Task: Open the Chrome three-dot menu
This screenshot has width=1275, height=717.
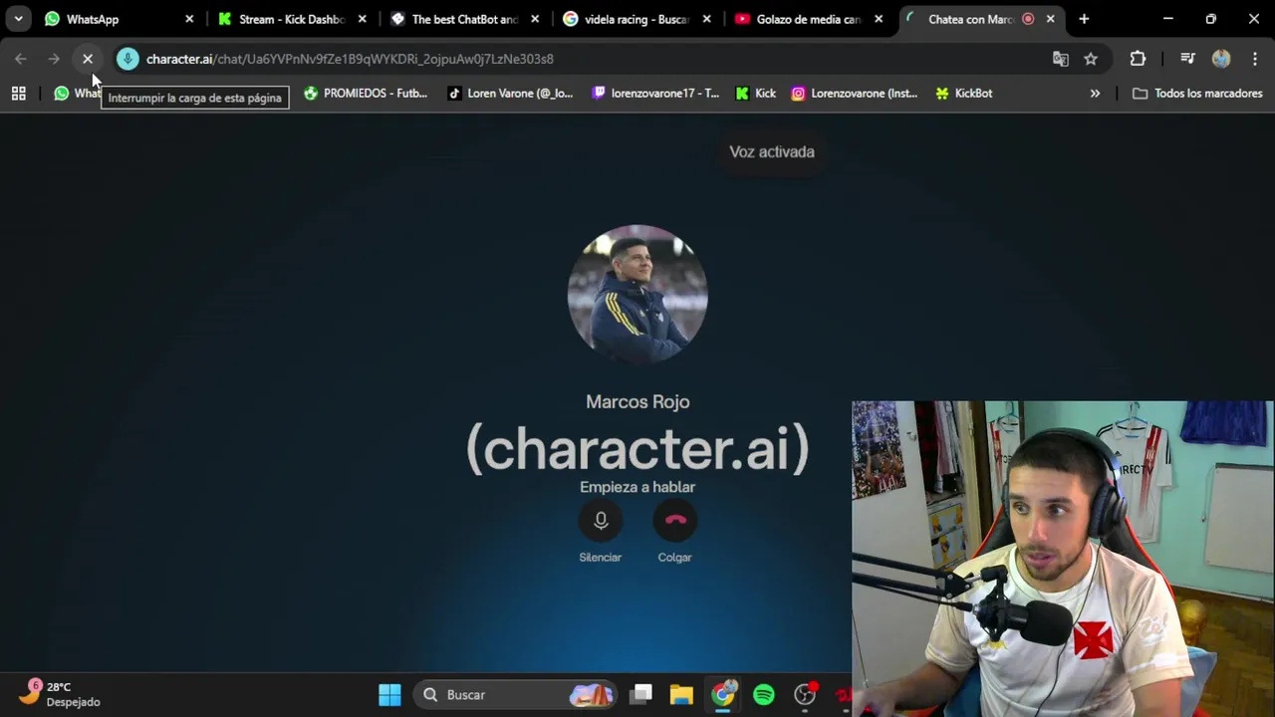Action: tap(1254, 59)
